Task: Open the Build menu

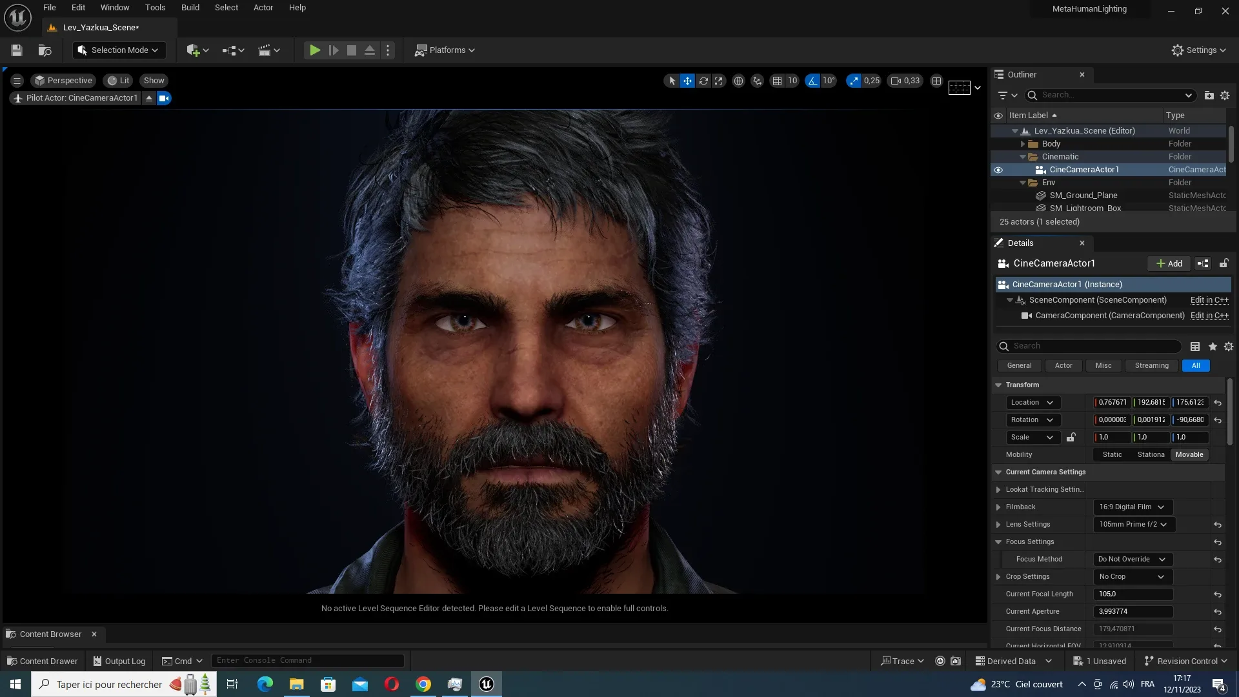Action: pyautogui.click(x=190, y=8)
